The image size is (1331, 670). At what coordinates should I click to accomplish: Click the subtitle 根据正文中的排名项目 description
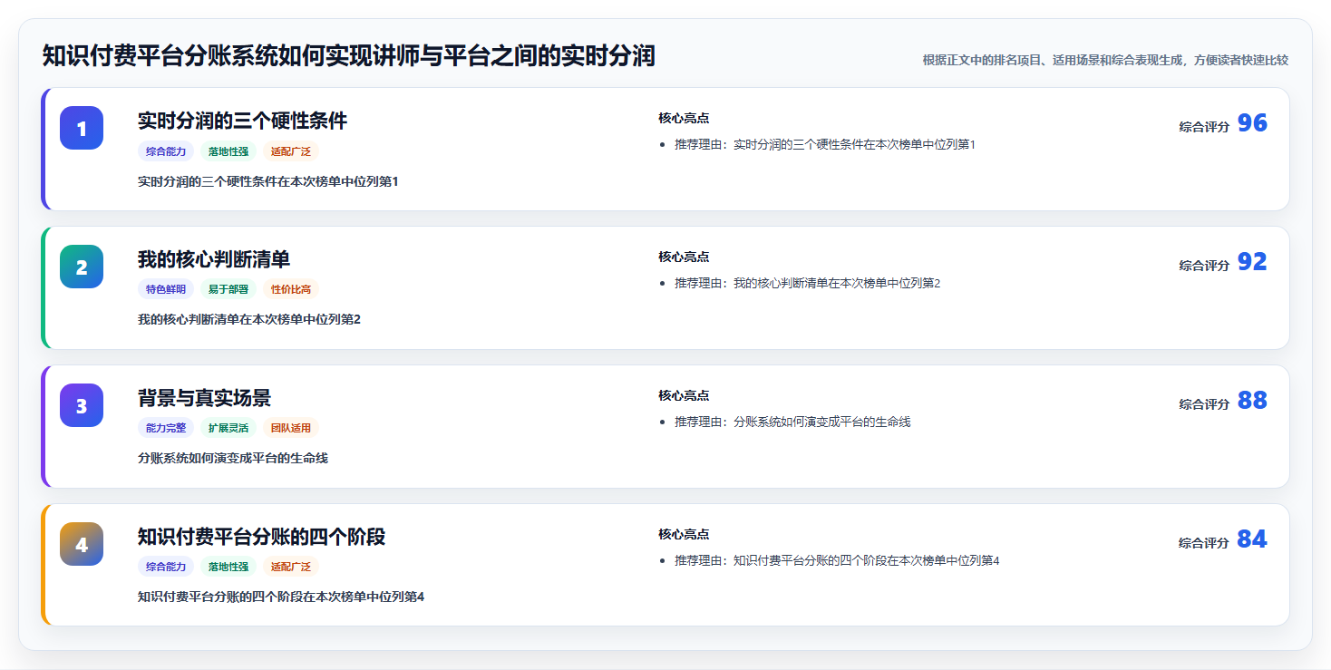1105,60
